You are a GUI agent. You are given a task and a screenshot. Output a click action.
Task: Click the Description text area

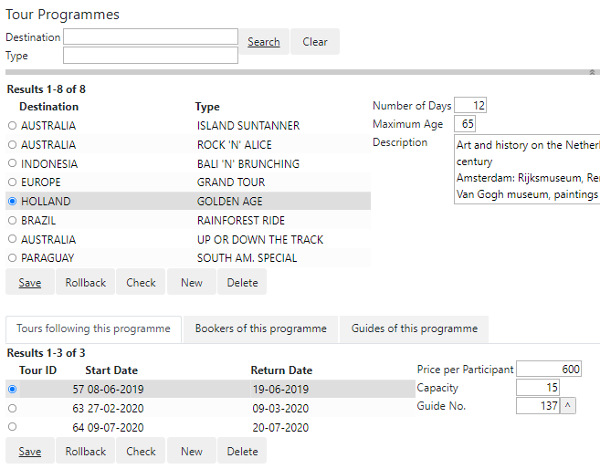coord(527,170)
